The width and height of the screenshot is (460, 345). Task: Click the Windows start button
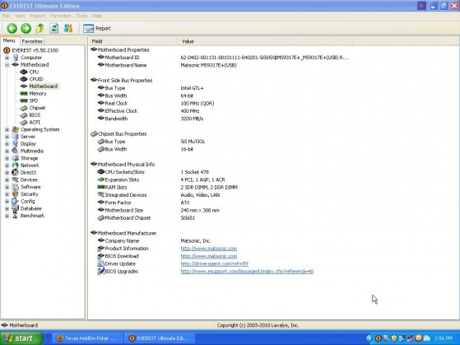click(21, 338)
